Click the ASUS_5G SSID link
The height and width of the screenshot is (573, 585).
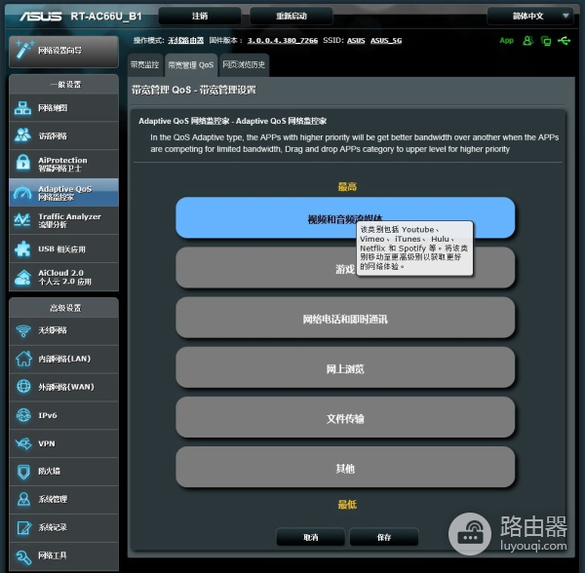click(x=386, y=40)
